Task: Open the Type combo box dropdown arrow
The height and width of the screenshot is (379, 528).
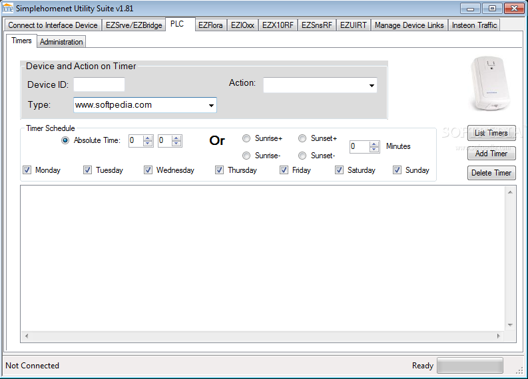Action: coord(211,105)
